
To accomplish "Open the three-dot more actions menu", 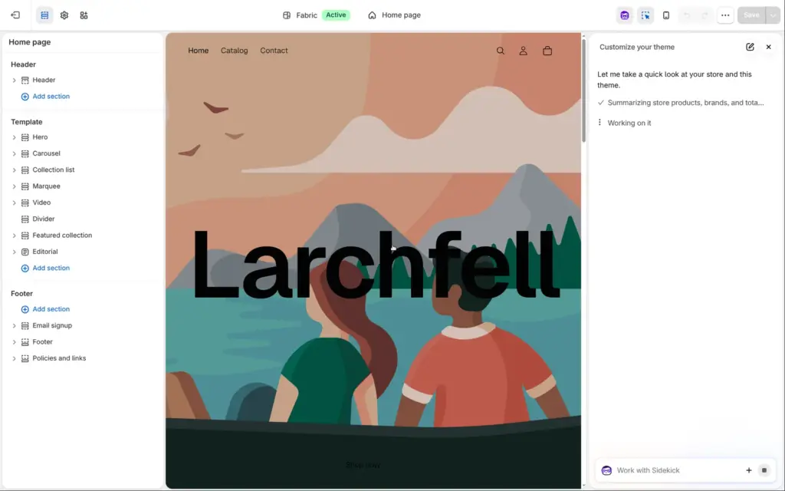I will point(725,15).
